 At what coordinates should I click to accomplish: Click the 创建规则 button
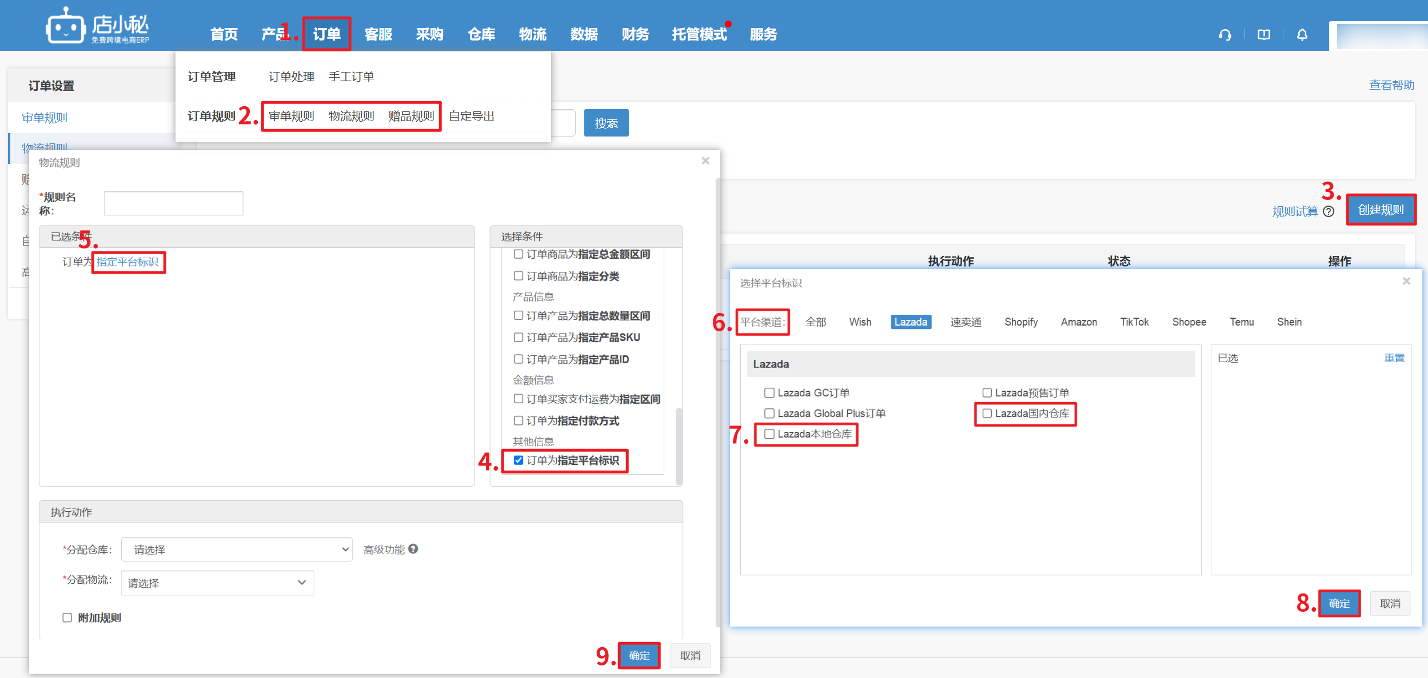coord(1381,210)
